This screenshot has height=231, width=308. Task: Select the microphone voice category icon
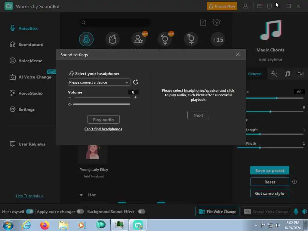[86, 39]
